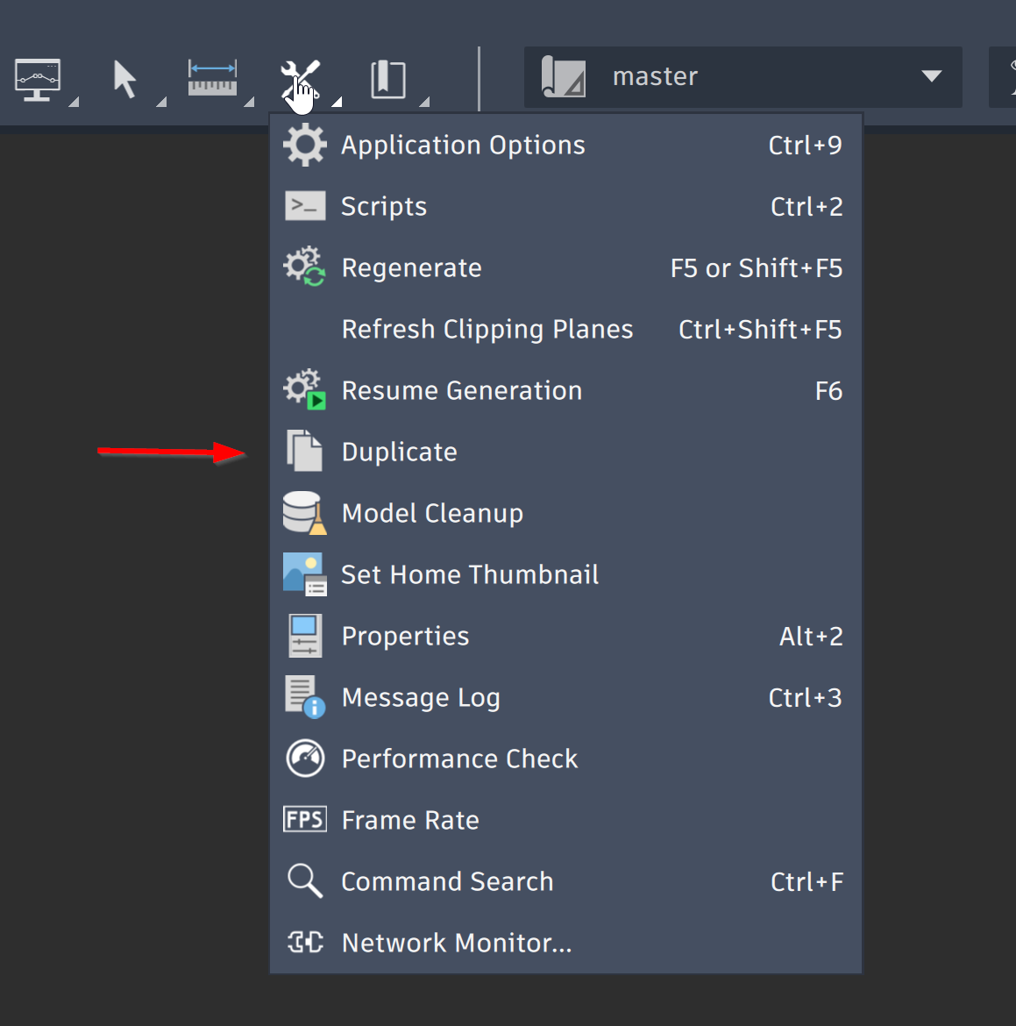Click the render display monitor icon
The height and width of the screenshot is (1026, 1016).
[x=37, y=79]
